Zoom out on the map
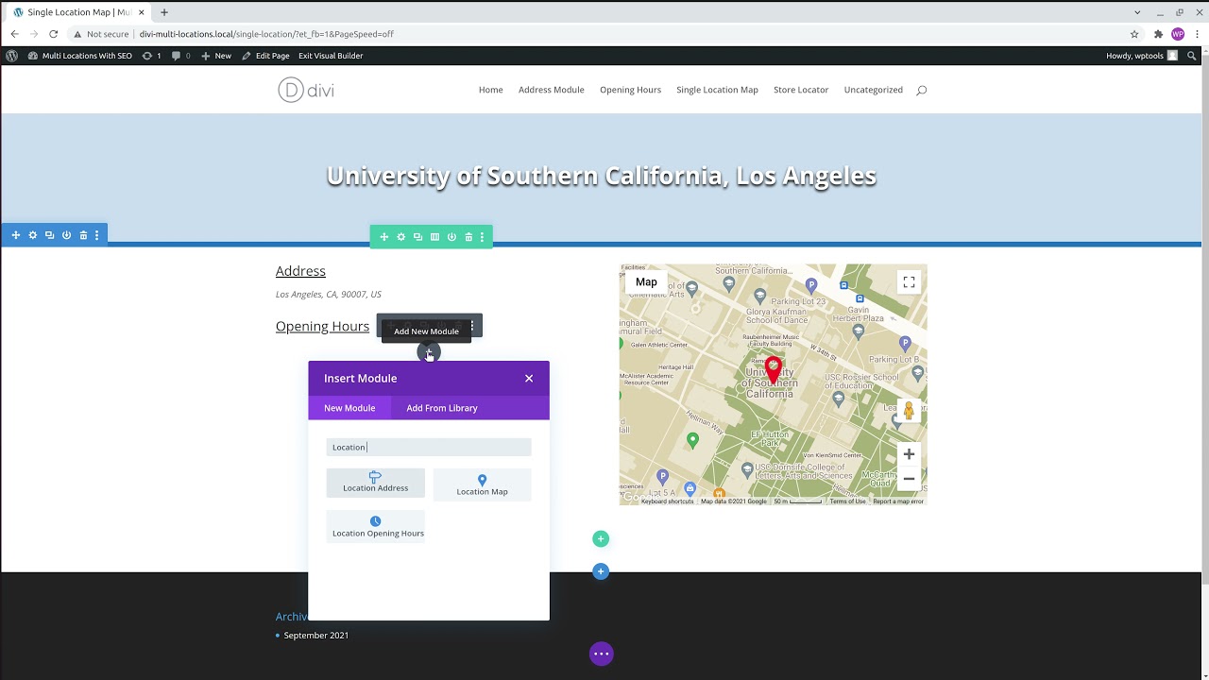1209x680 pixels. click(x=909, y=479)
